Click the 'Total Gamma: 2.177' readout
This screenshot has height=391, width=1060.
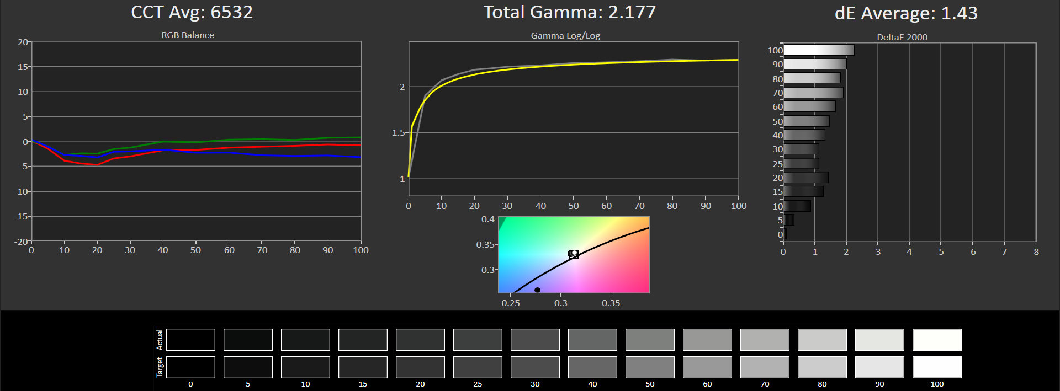(570, 12)
